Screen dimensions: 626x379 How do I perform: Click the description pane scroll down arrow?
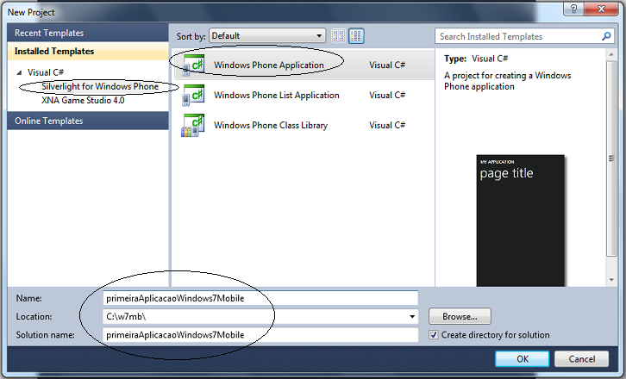611,280
